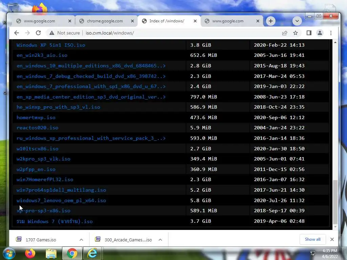Click the forward navigation arrow
Screen dimensions: 347x260
(x=27, y=33)
